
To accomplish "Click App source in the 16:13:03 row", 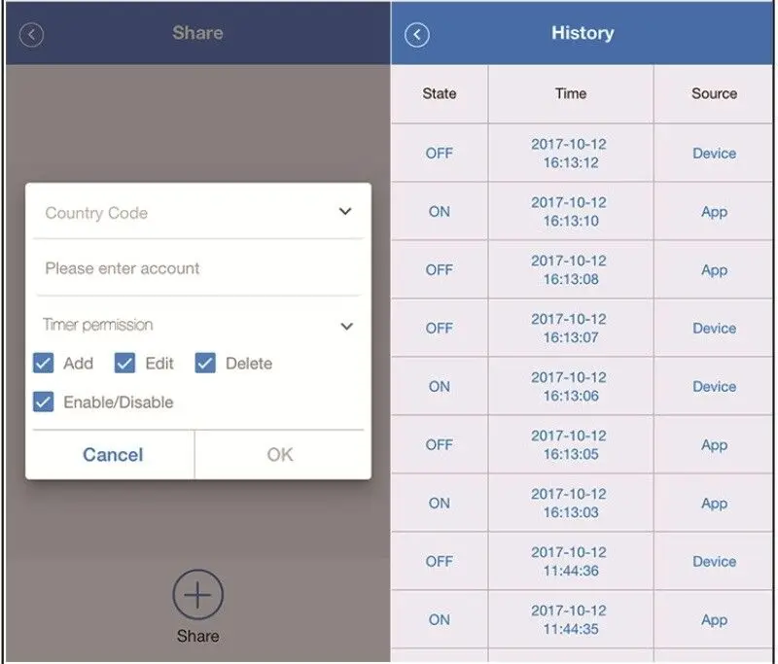I will [714, 504].
